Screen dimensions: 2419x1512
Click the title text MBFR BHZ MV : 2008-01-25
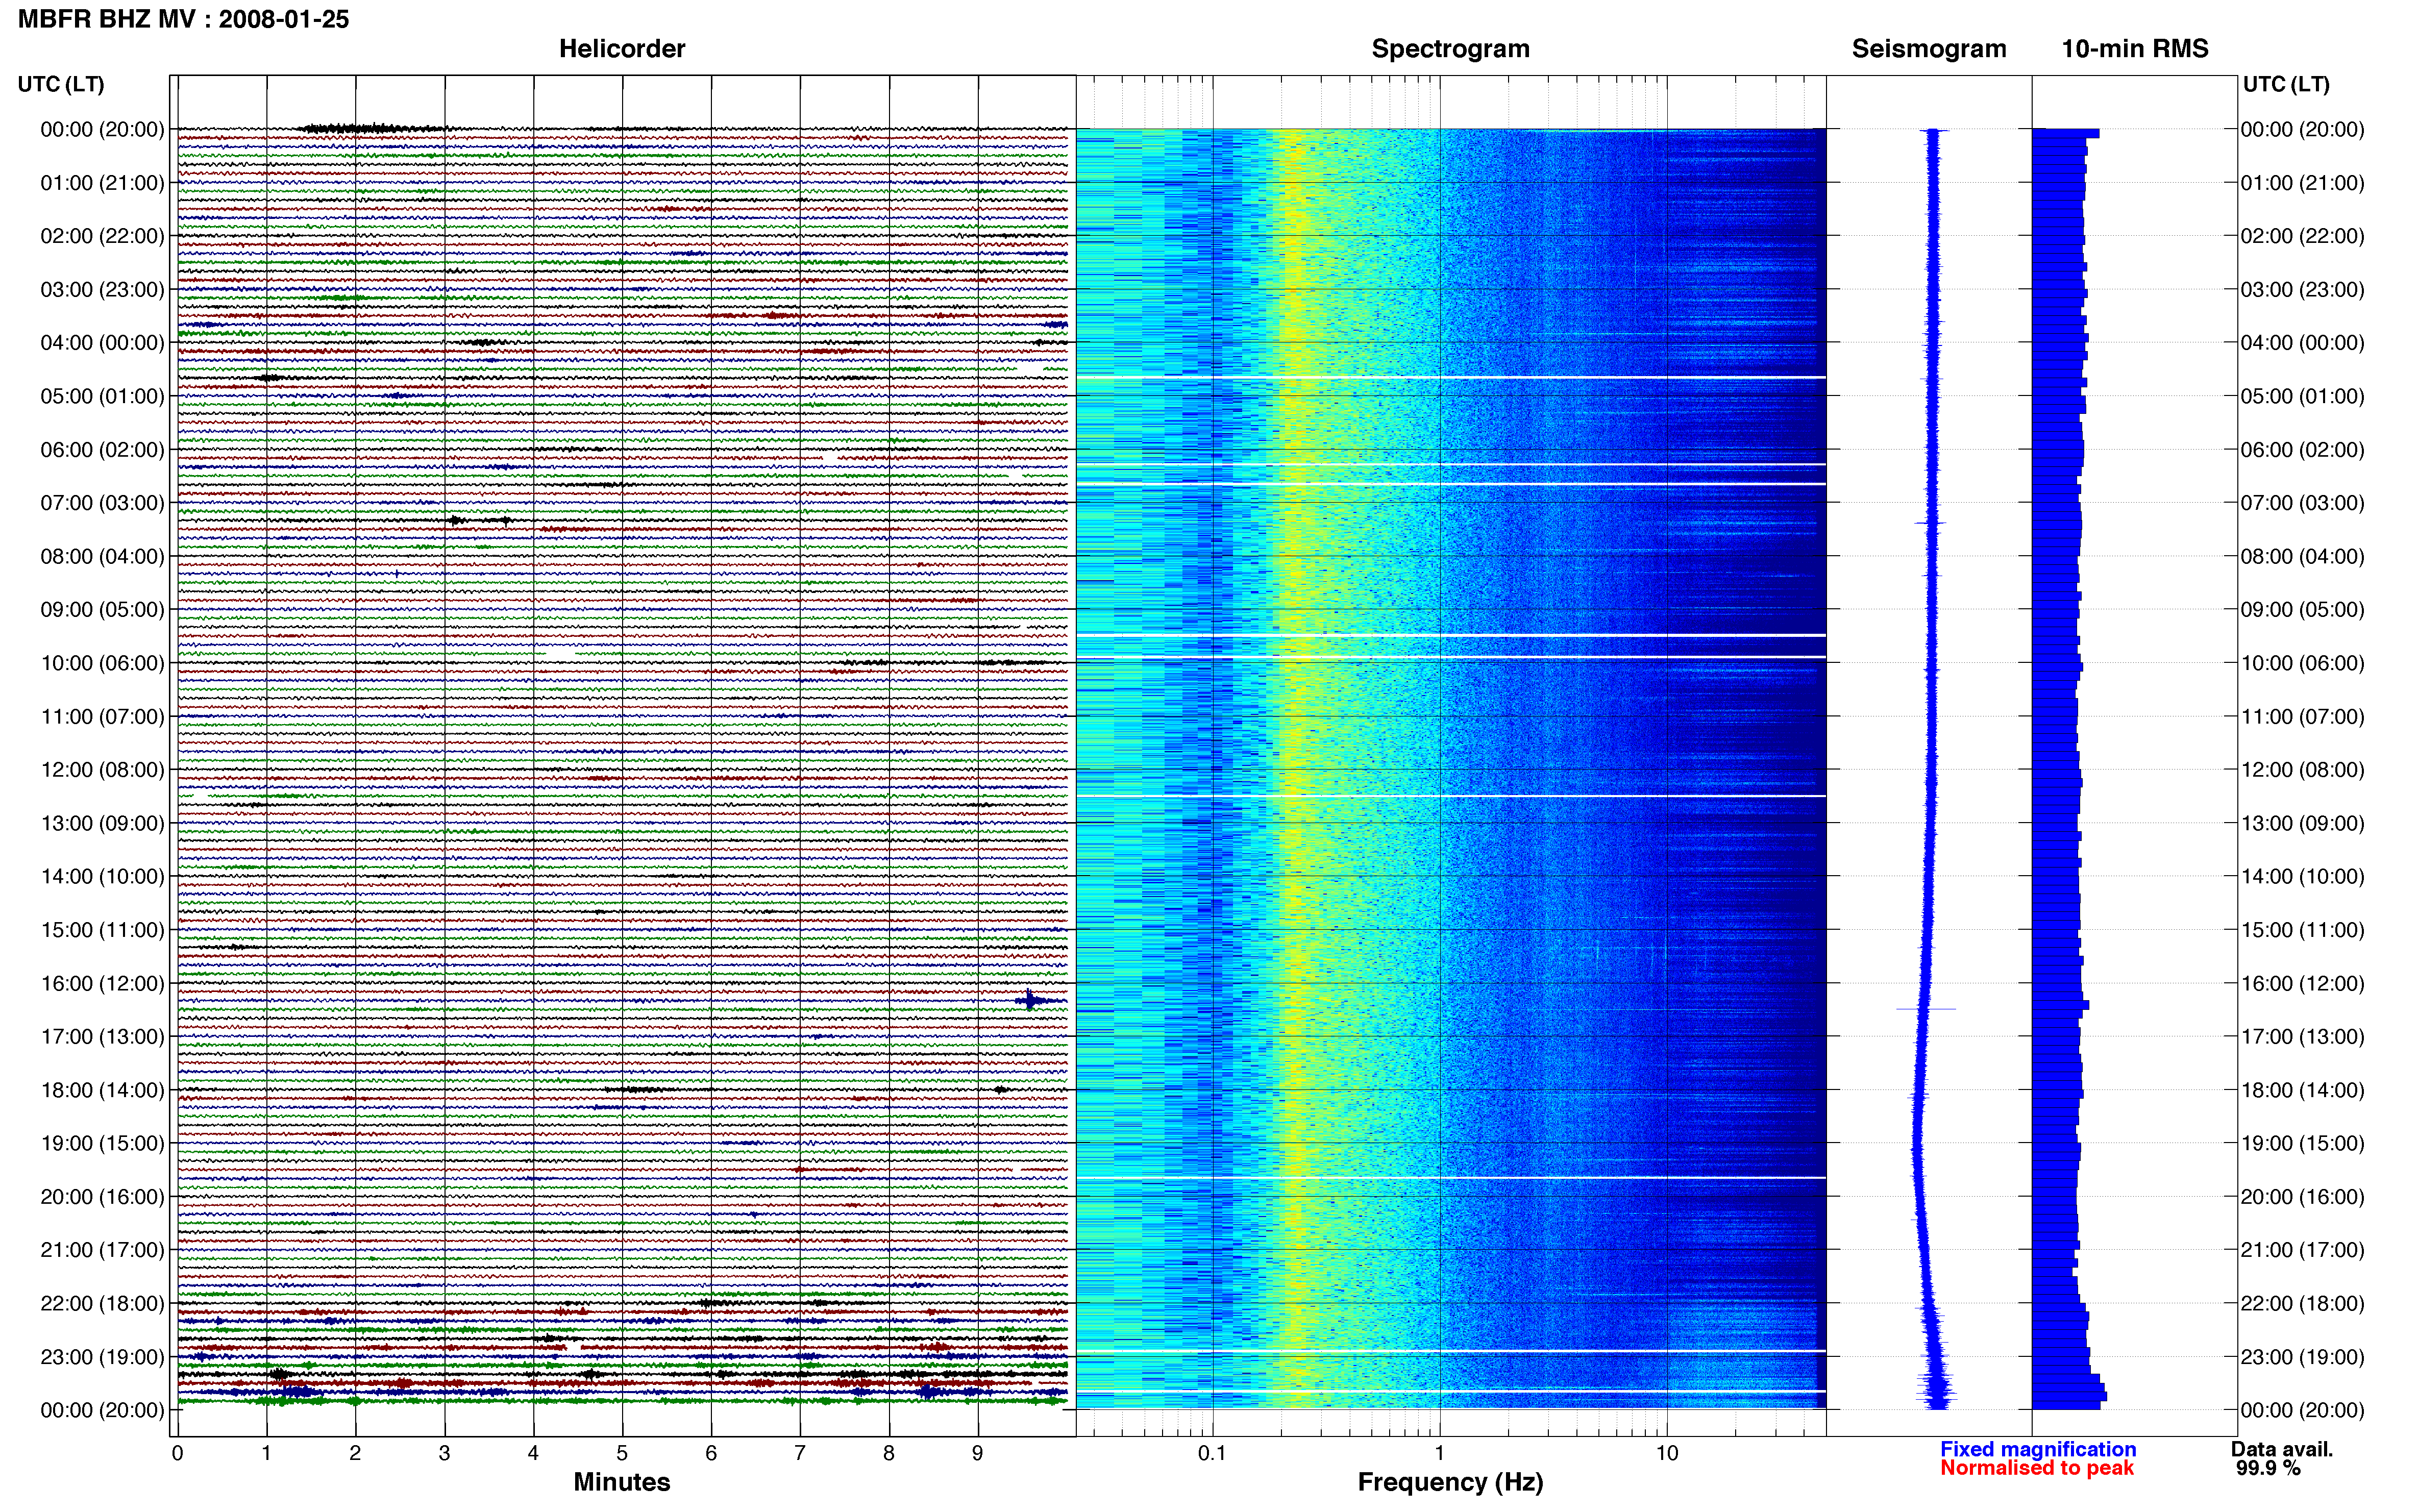tap(184, 19)
